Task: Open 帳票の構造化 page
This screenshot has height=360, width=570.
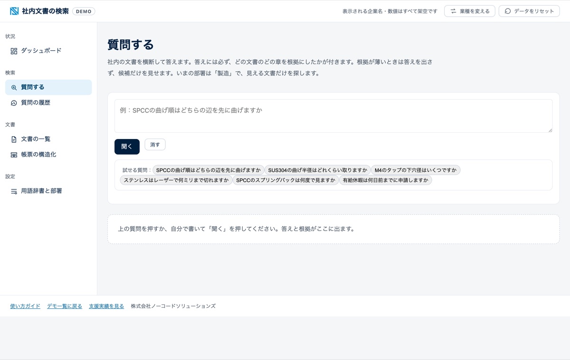Action: click(48, 155)
